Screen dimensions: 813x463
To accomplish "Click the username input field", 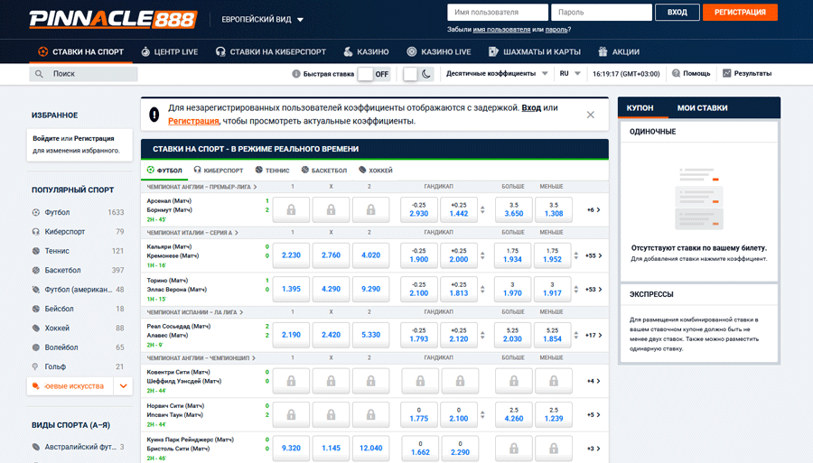I will pyautogui.click(x=498, y=13).
